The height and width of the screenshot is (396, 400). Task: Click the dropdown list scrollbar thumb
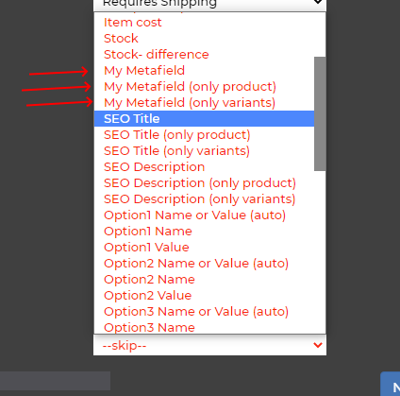[320, 114]
